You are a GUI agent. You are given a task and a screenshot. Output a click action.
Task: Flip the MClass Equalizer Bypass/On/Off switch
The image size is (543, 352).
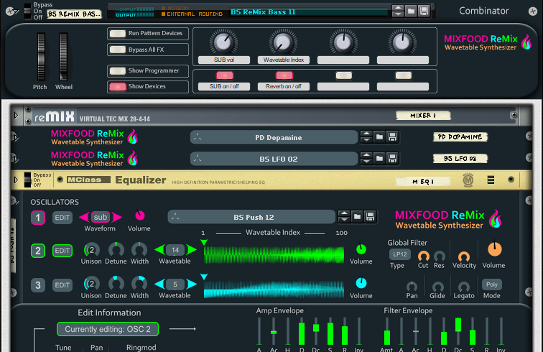point(28,180)
